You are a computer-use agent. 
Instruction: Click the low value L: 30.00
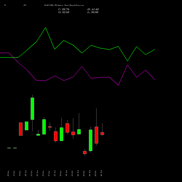click(93, 12)
